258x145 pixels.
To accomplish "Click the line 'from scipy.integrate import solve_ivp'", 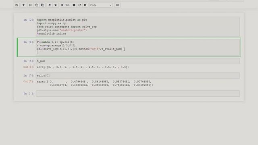I will click(x=67, y=27).
